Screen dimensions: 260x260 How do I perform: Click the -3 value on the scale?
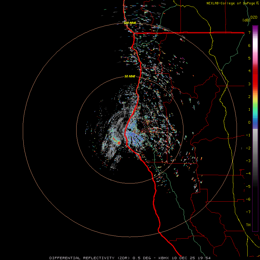tap(248, 161)
